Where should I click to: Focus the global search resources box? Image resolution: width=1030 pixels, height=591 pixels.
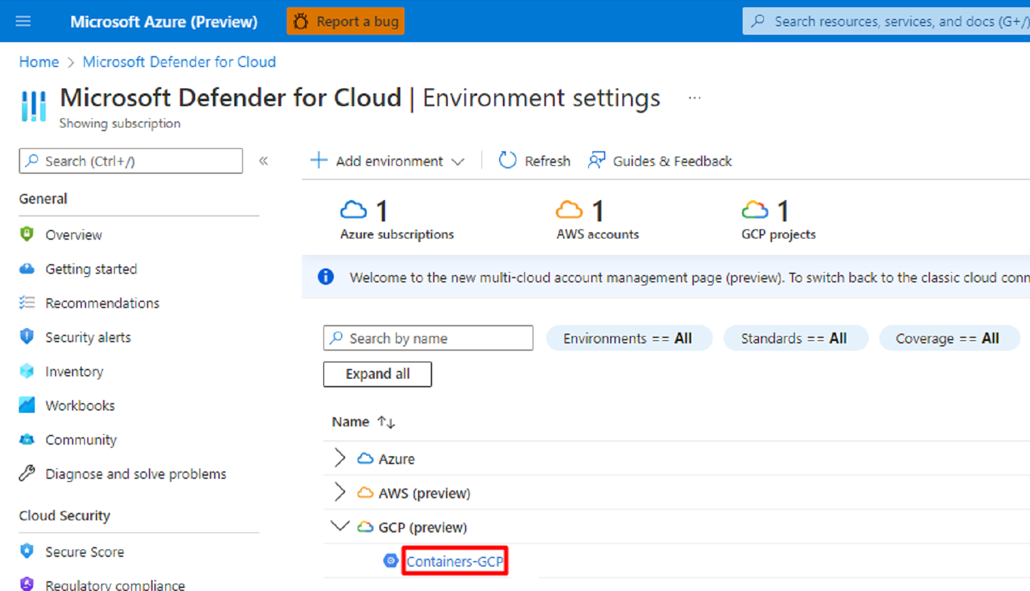[886, 21]
